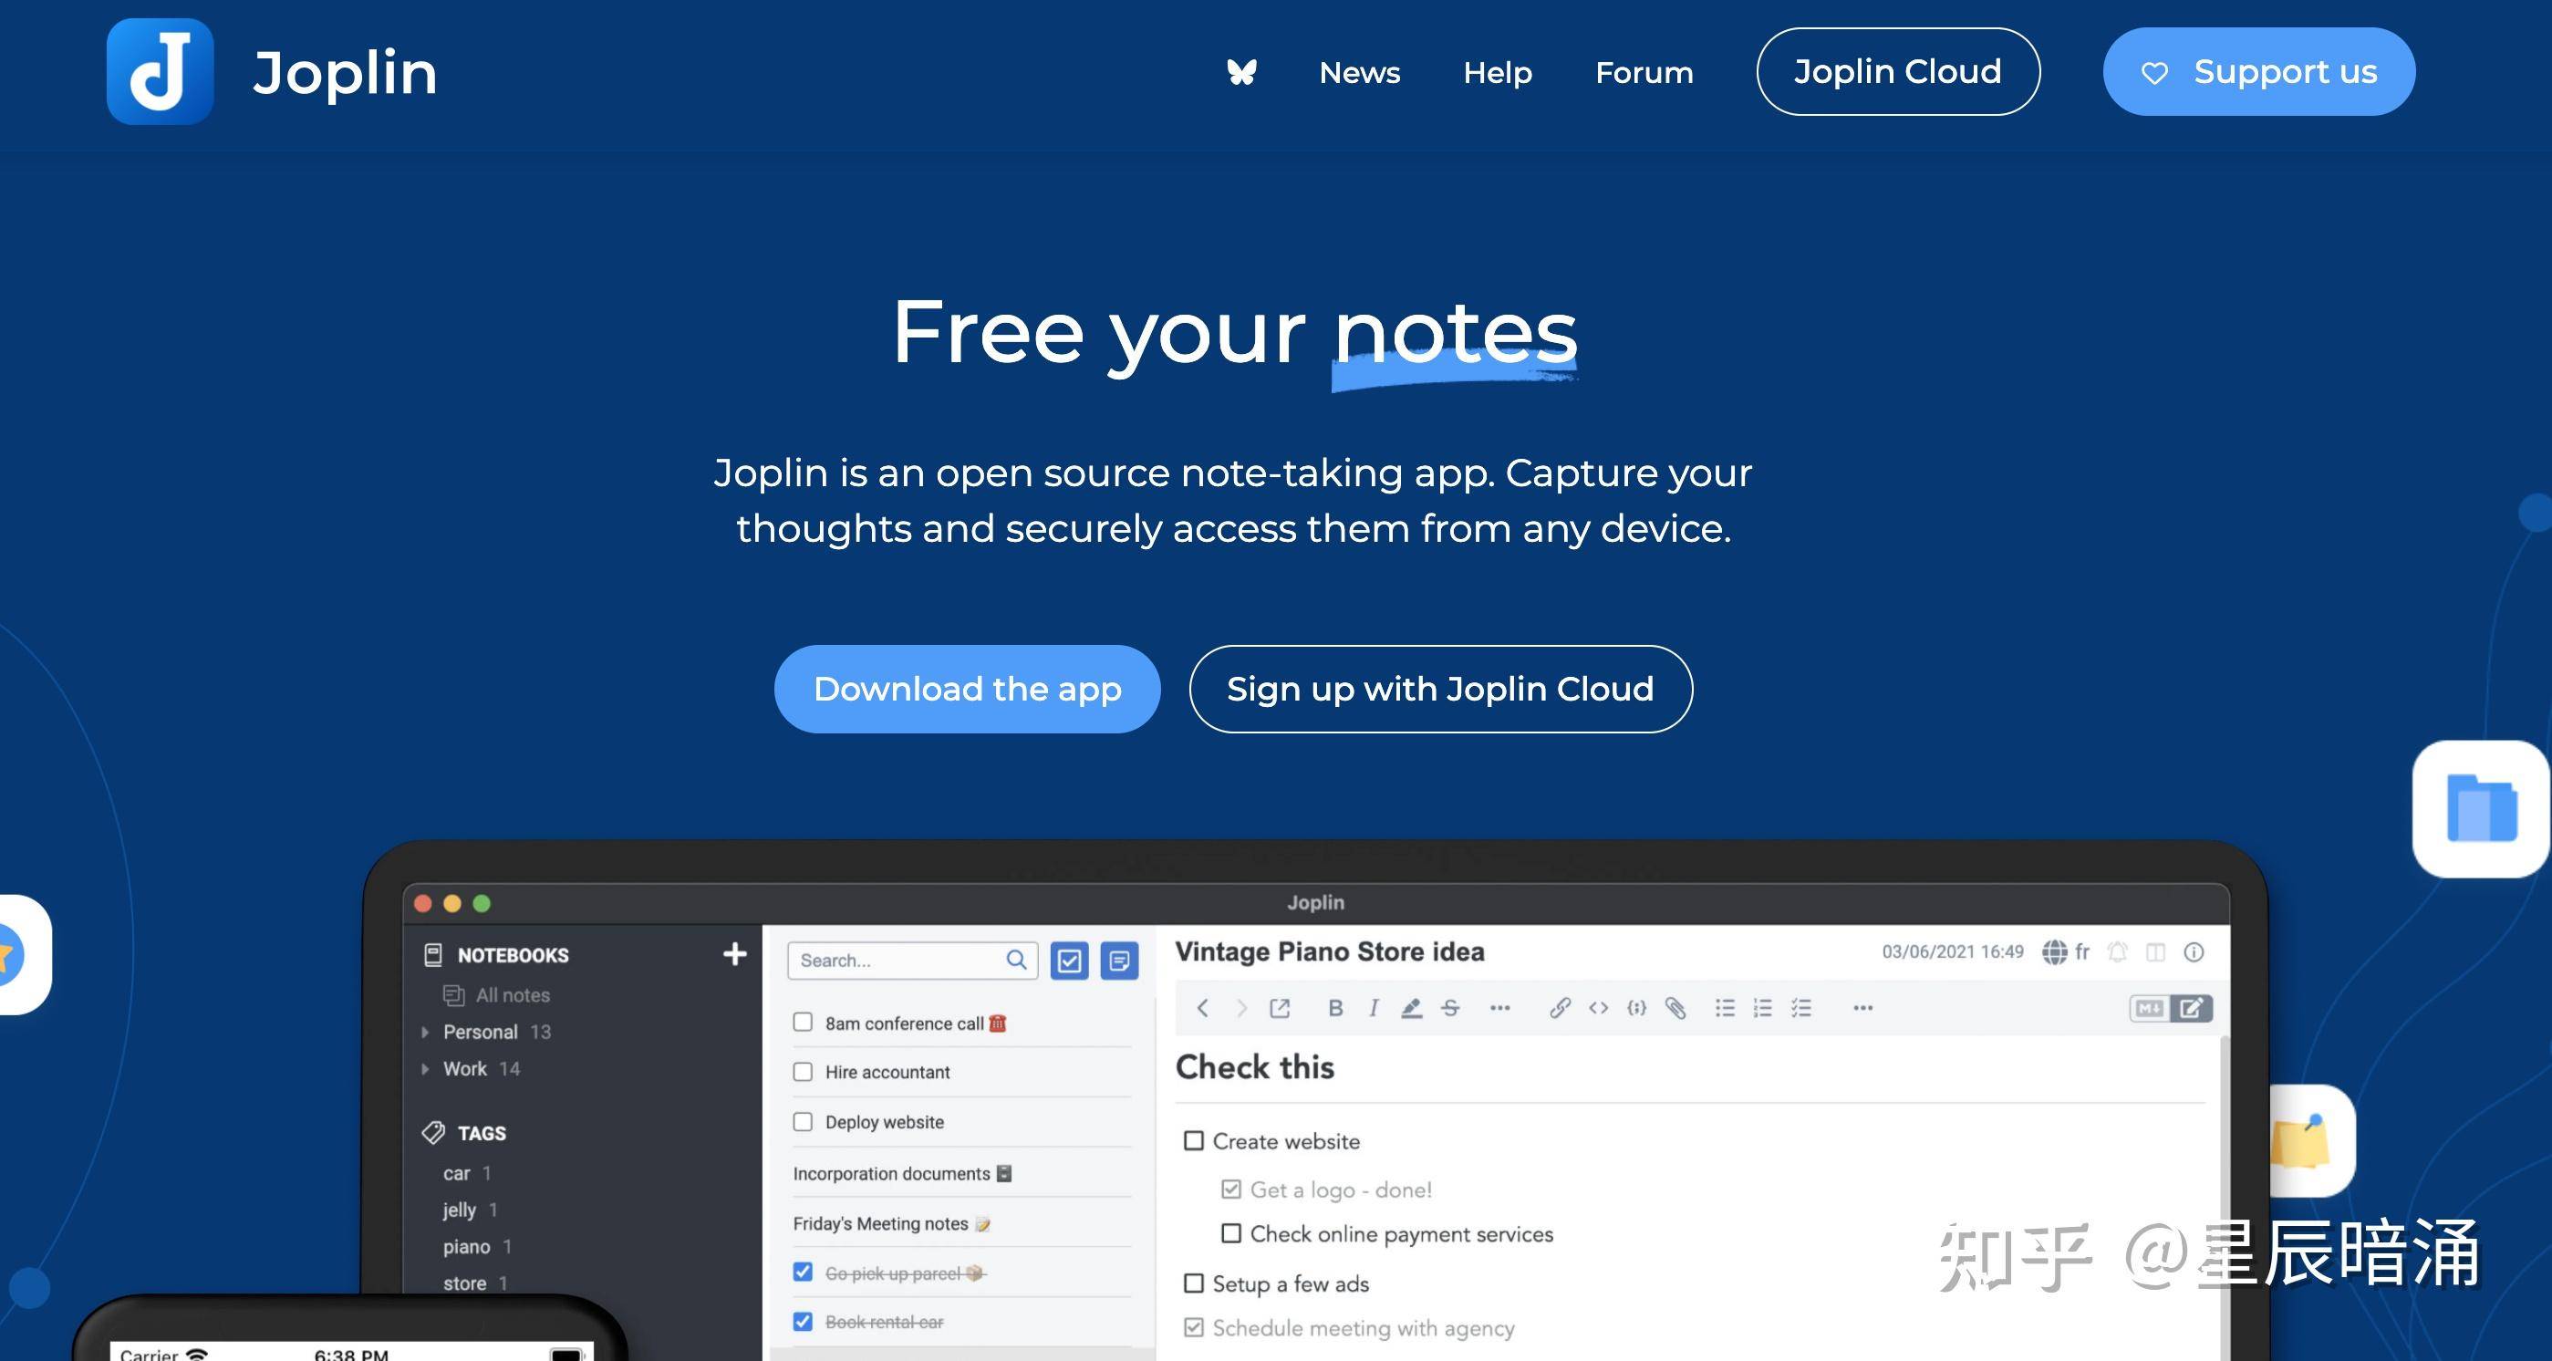2552x1361 pixels.
Task: Click the new note button icon
Action: (x=1119, y=961)
